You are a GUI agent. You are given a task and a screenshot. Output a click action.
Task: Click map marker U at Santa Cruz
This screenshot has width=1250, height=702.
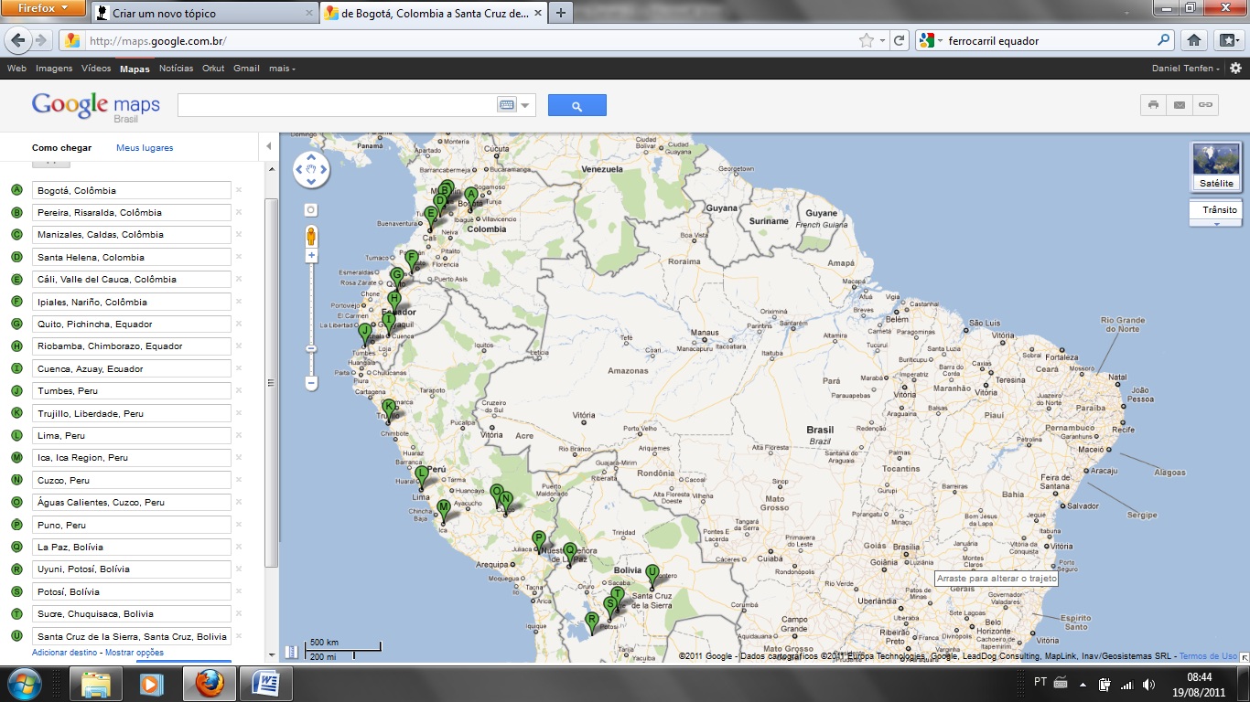click(652, 577)
